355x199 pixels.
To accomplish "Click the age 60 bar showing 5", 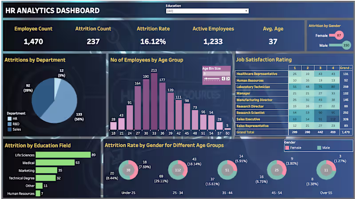I will coord(228,129).
